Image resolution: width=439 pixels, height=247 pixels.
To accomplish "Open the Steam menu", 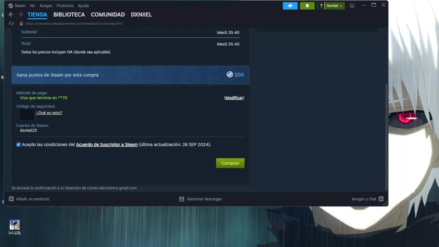I will click(x=20, y=6).
